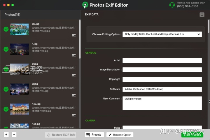Open the details menu icon for 3.jpg
Image resolution: width=210 pixels, height=140 pixels.
click(74, 95)
